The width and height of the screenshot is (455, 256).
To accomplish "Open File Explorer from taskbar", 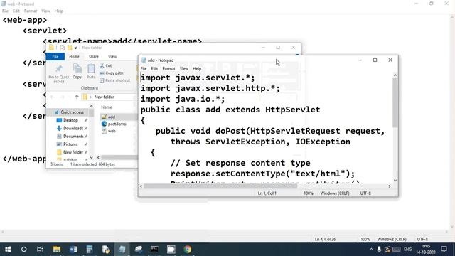I will click(57, 249).
